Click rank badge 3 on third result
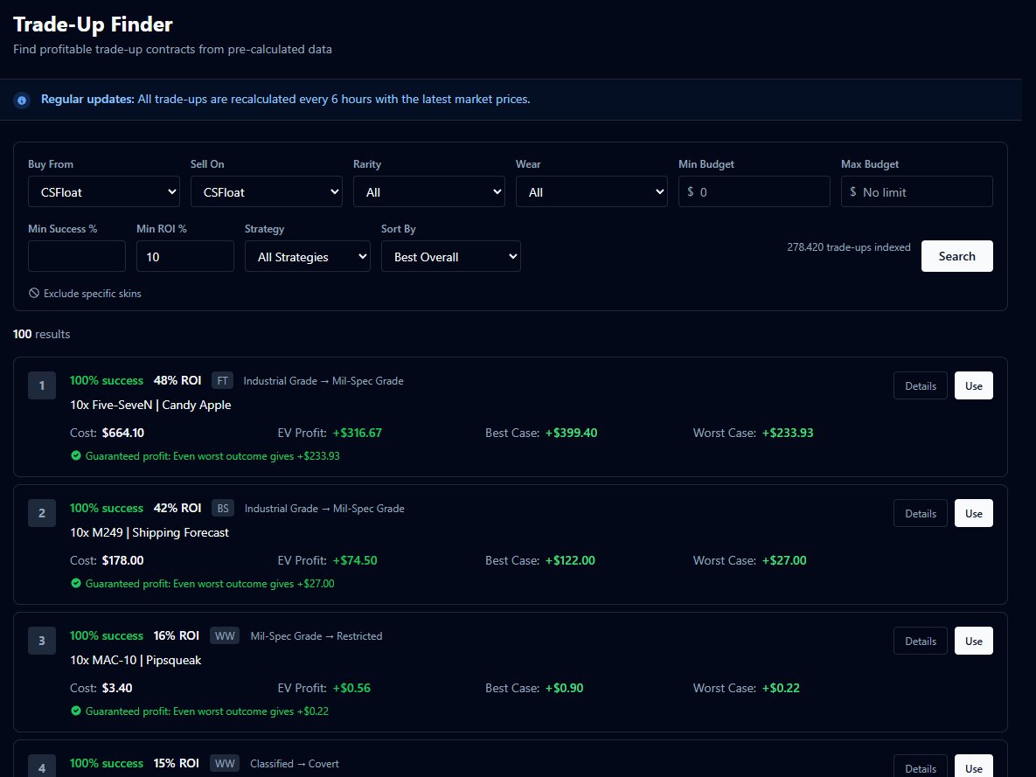 click(42, 641)
